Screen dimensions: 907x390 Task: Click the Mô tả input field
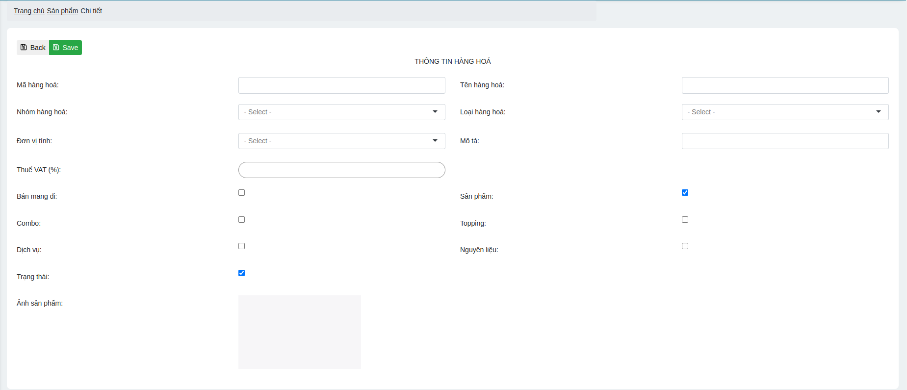point(785,141)
